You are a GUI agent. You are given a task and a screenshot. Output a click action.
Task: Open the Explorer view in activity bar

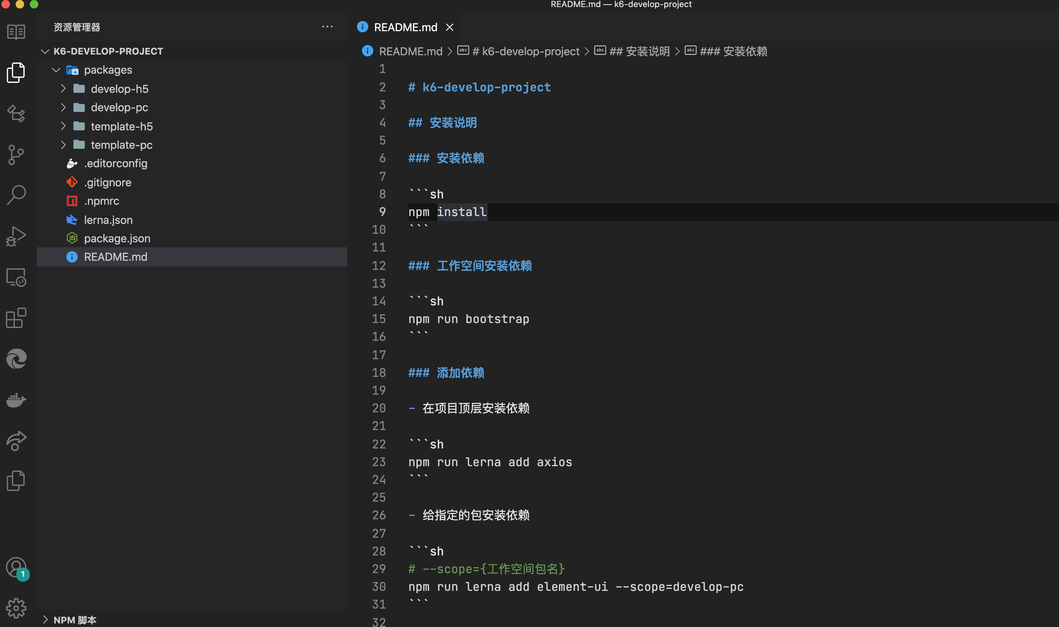16,73
